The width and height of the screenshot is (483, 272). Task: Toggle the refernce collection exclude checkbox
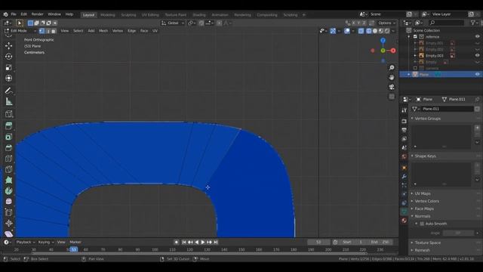pos(415,37)
